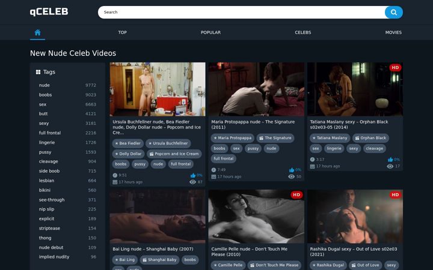Click thumbs-up icon on Orphan Black card
The width and height of the screenshot is (433, 270).
pos(390,160)
